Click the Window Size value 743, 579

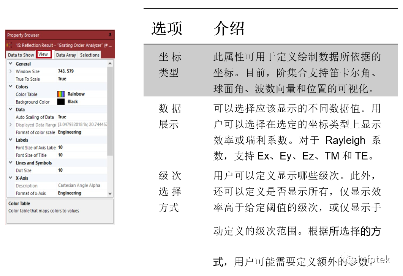(x=66, y=71)
